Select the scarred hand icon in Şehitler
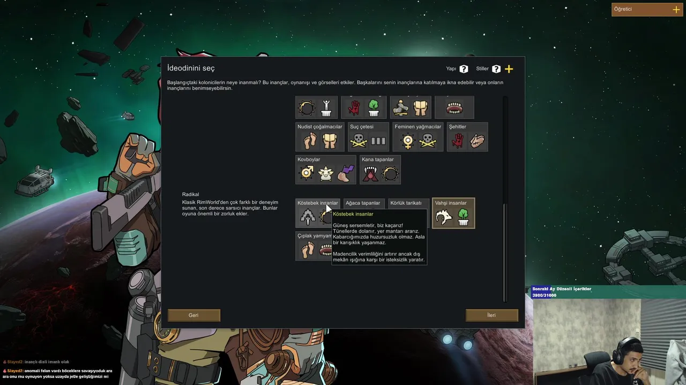The width and height of the screenshot is (686, 385). coord(477,141)
